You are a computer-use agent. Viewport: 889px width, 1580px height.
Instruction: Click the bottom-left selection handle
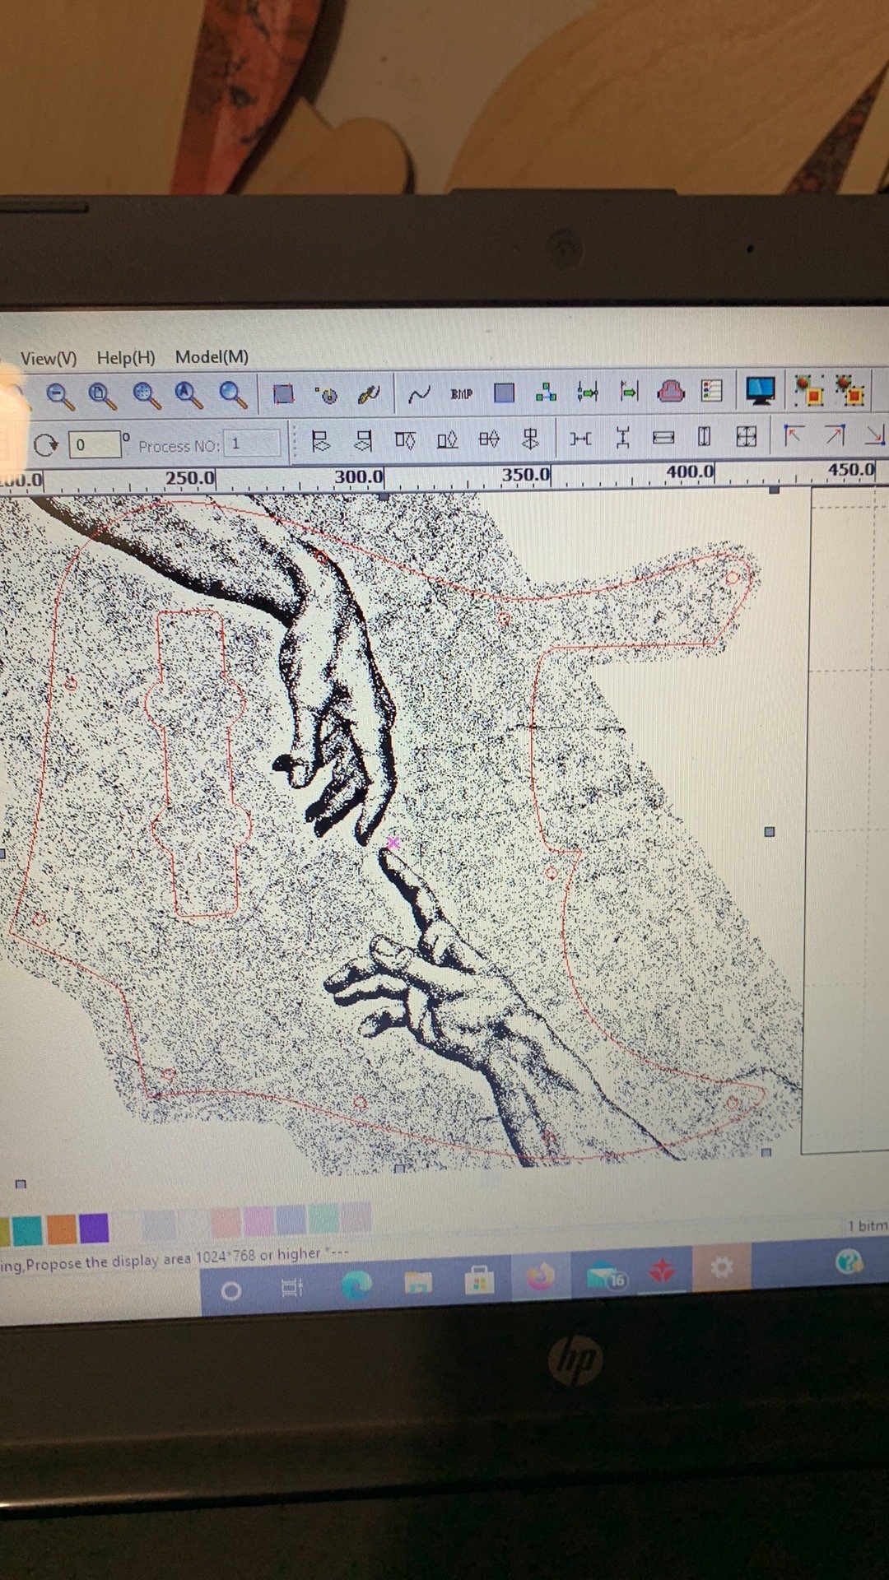click(21, 1184)
